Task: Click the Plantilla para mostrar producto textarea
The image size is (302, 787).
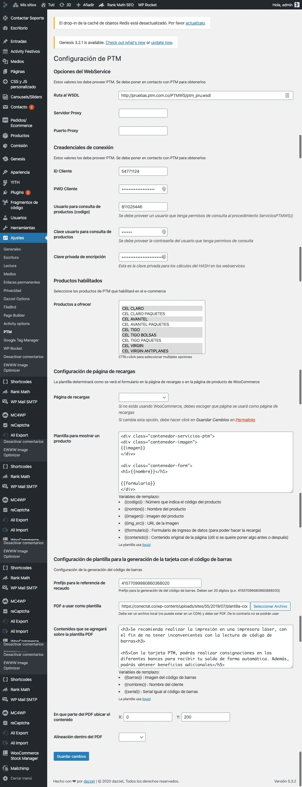Action: pyautogui.click(x=206, y=463)
